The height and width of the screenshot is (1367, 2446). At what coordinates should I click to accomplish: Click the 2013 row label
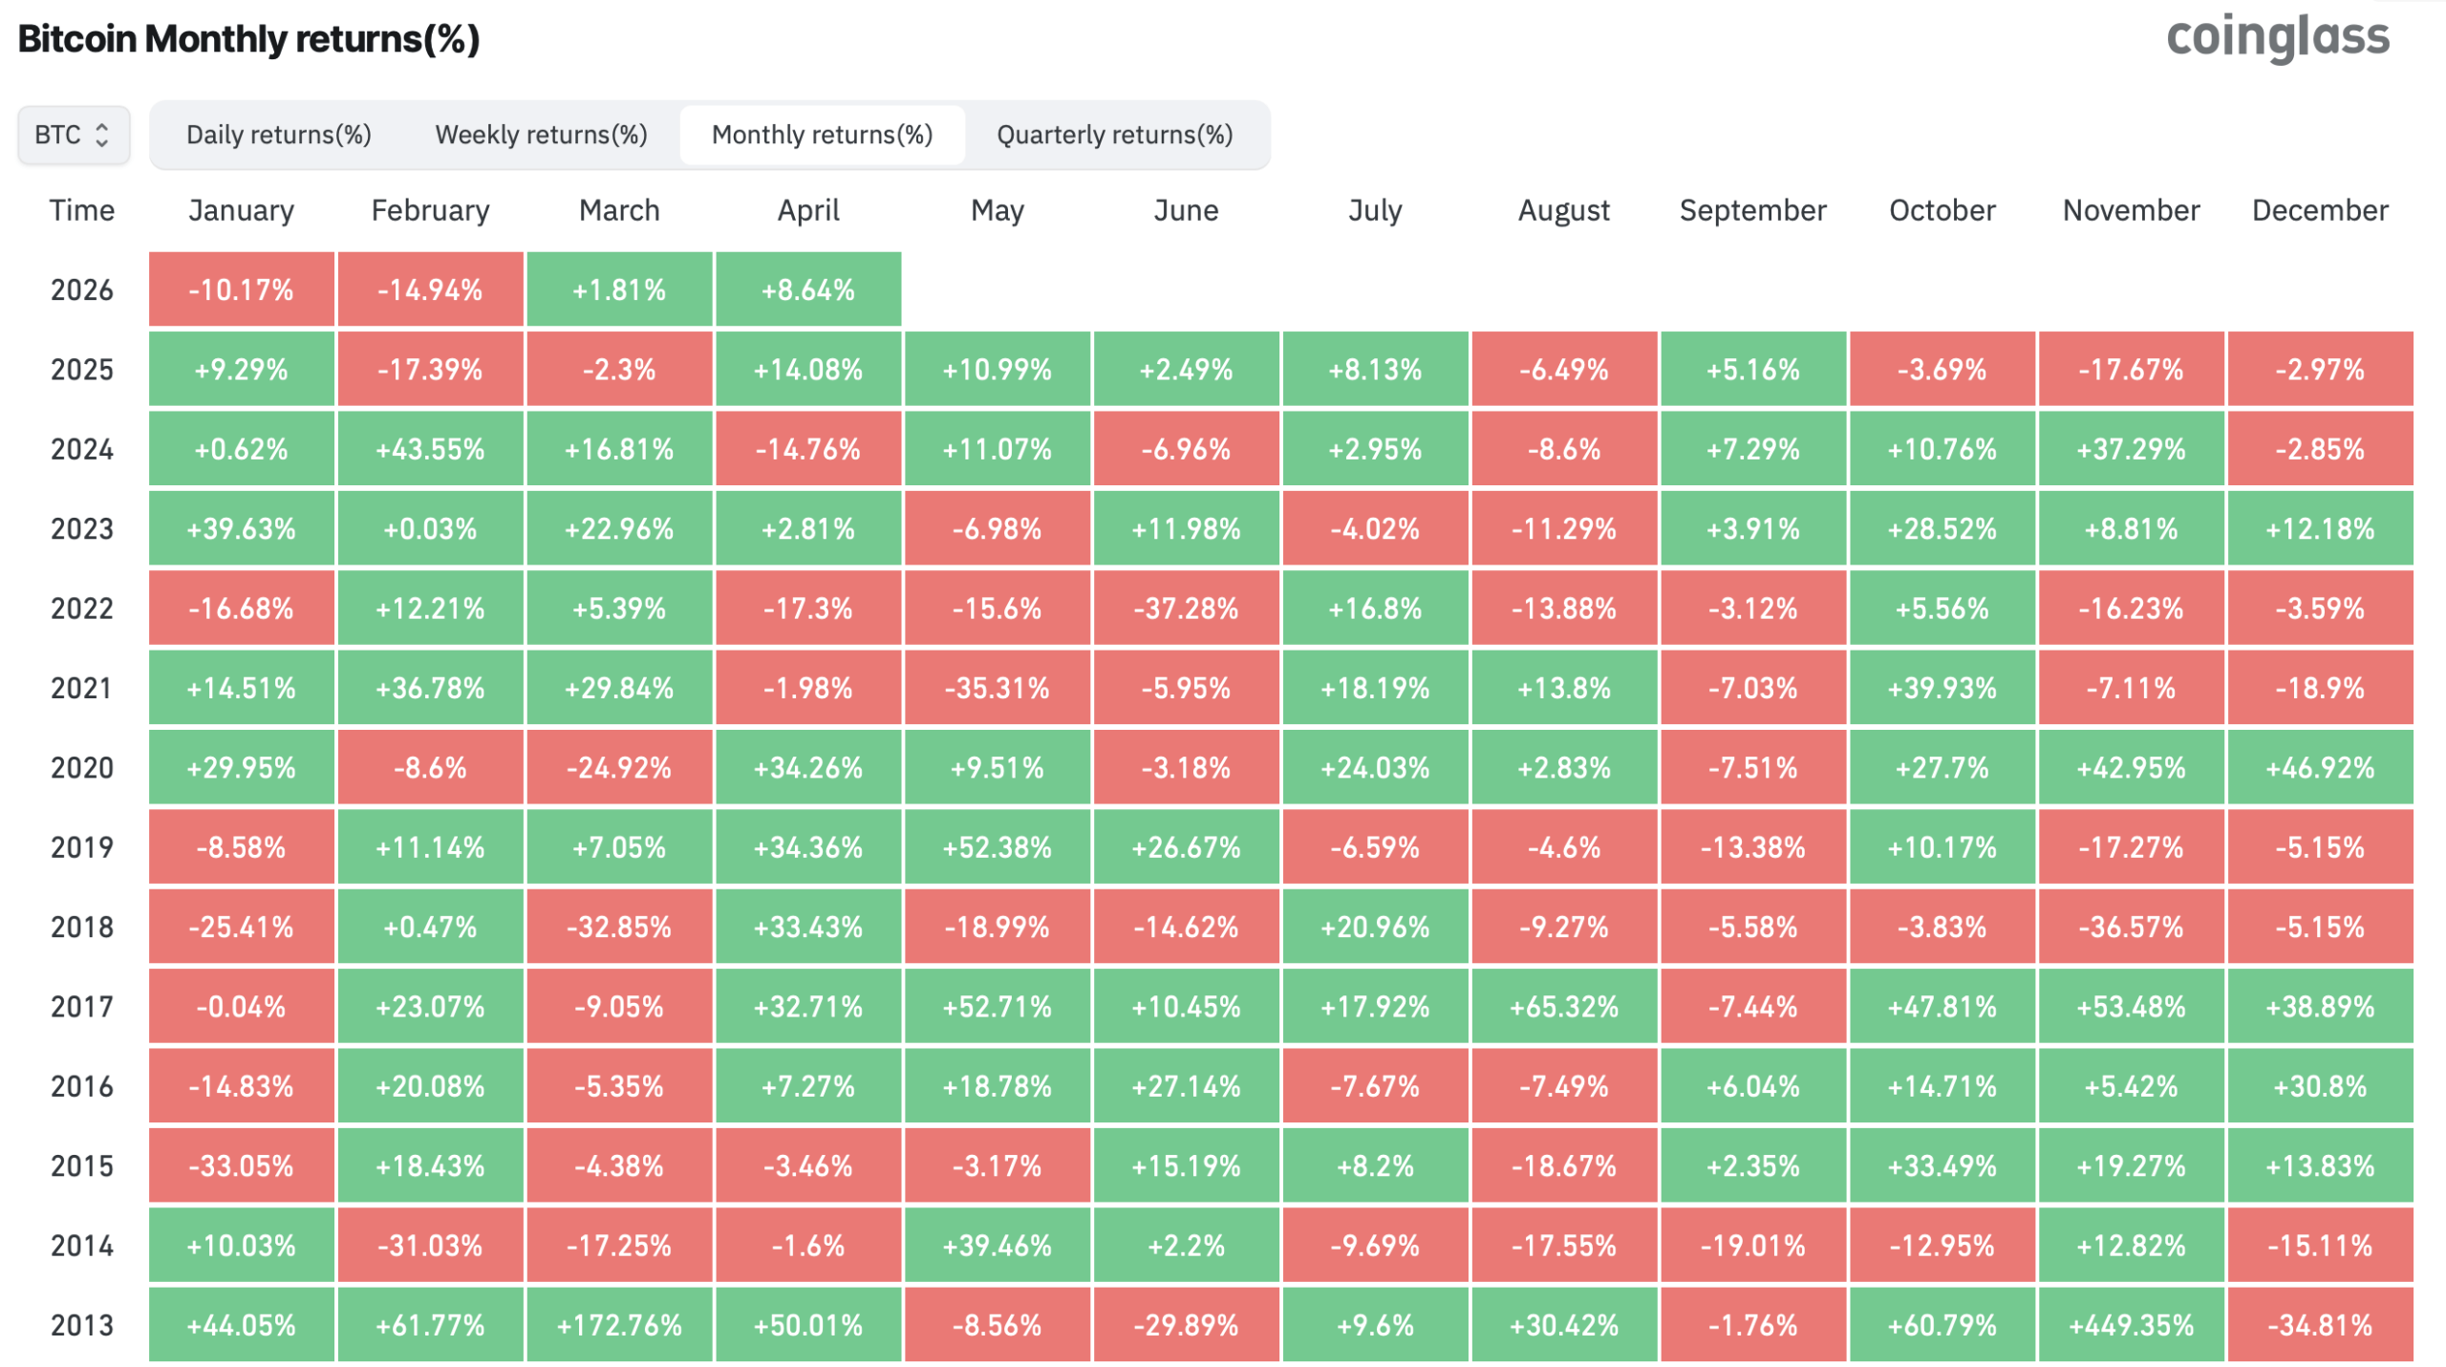click(81, 1325)
